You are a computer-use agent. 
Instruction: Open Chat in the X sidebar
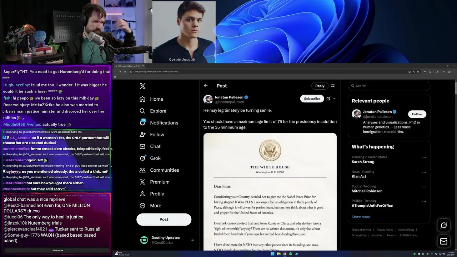pos(150,146)
